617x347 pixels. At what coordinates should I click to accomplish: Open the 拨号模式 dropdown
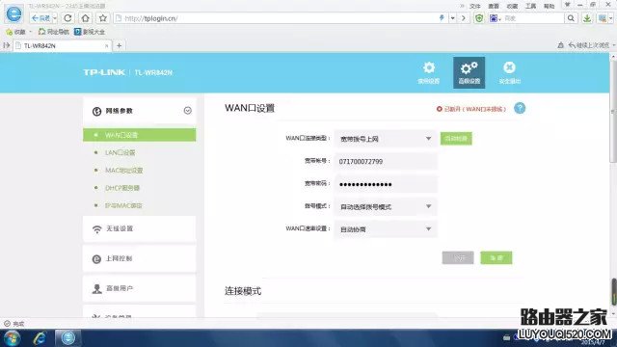386,206
